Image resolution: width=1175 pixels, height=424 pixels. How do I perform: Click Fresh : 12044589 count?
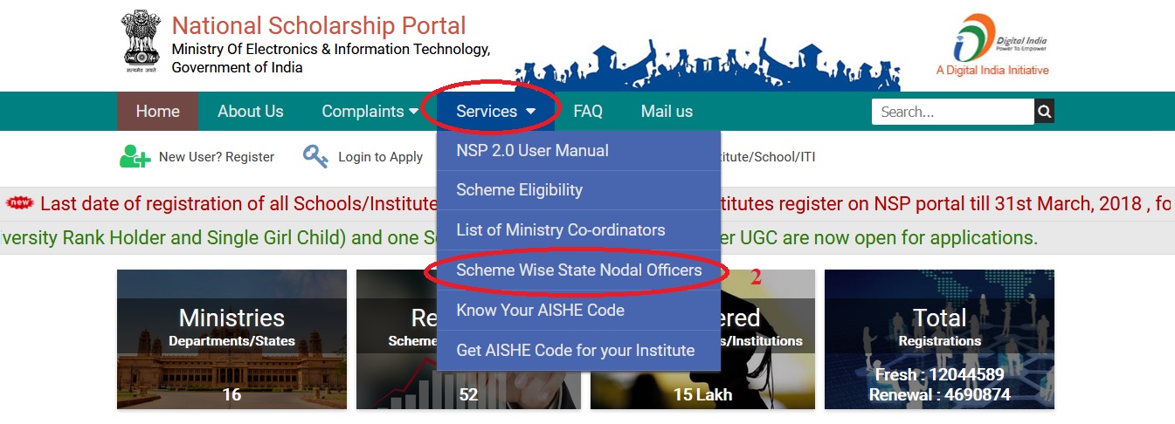[x=939, y=376]
